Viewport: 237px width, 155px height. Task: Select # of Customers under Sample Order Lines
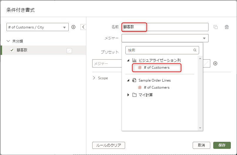(x=157, y=87)
